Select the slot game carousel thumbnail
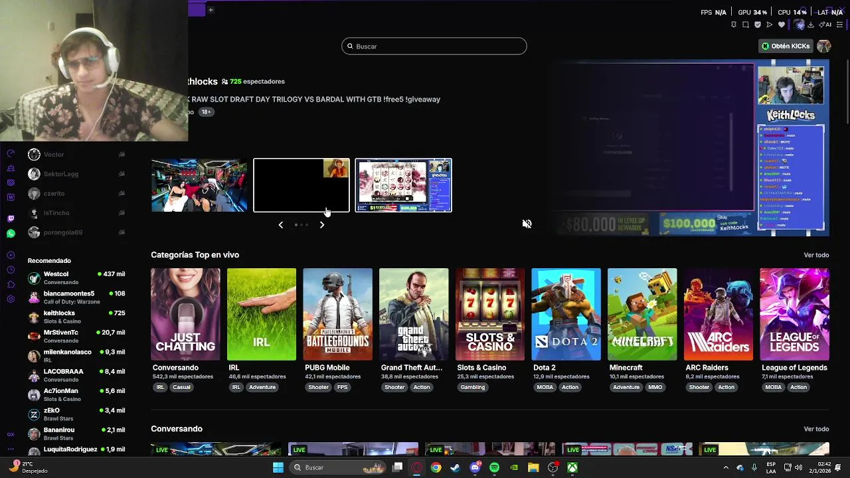This screenshot has height=478, width=850. 403,185
